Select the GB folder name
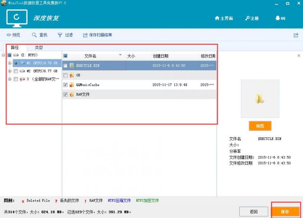Image resolution: width=303 pixels, height=218 pixels. (78, 75)
